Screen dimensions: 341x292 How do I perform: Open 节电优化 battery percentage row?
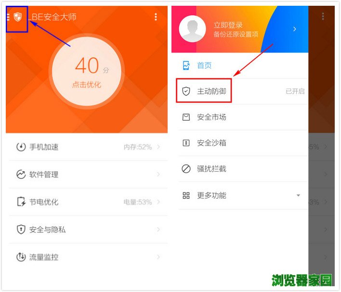138,202
